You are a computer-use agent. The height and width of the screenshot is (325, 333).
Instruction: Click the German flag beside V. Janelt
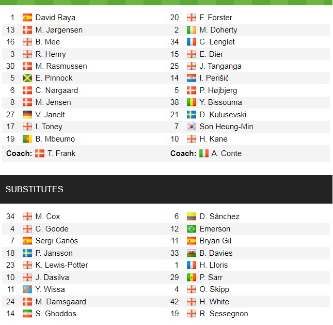point(27,115)
